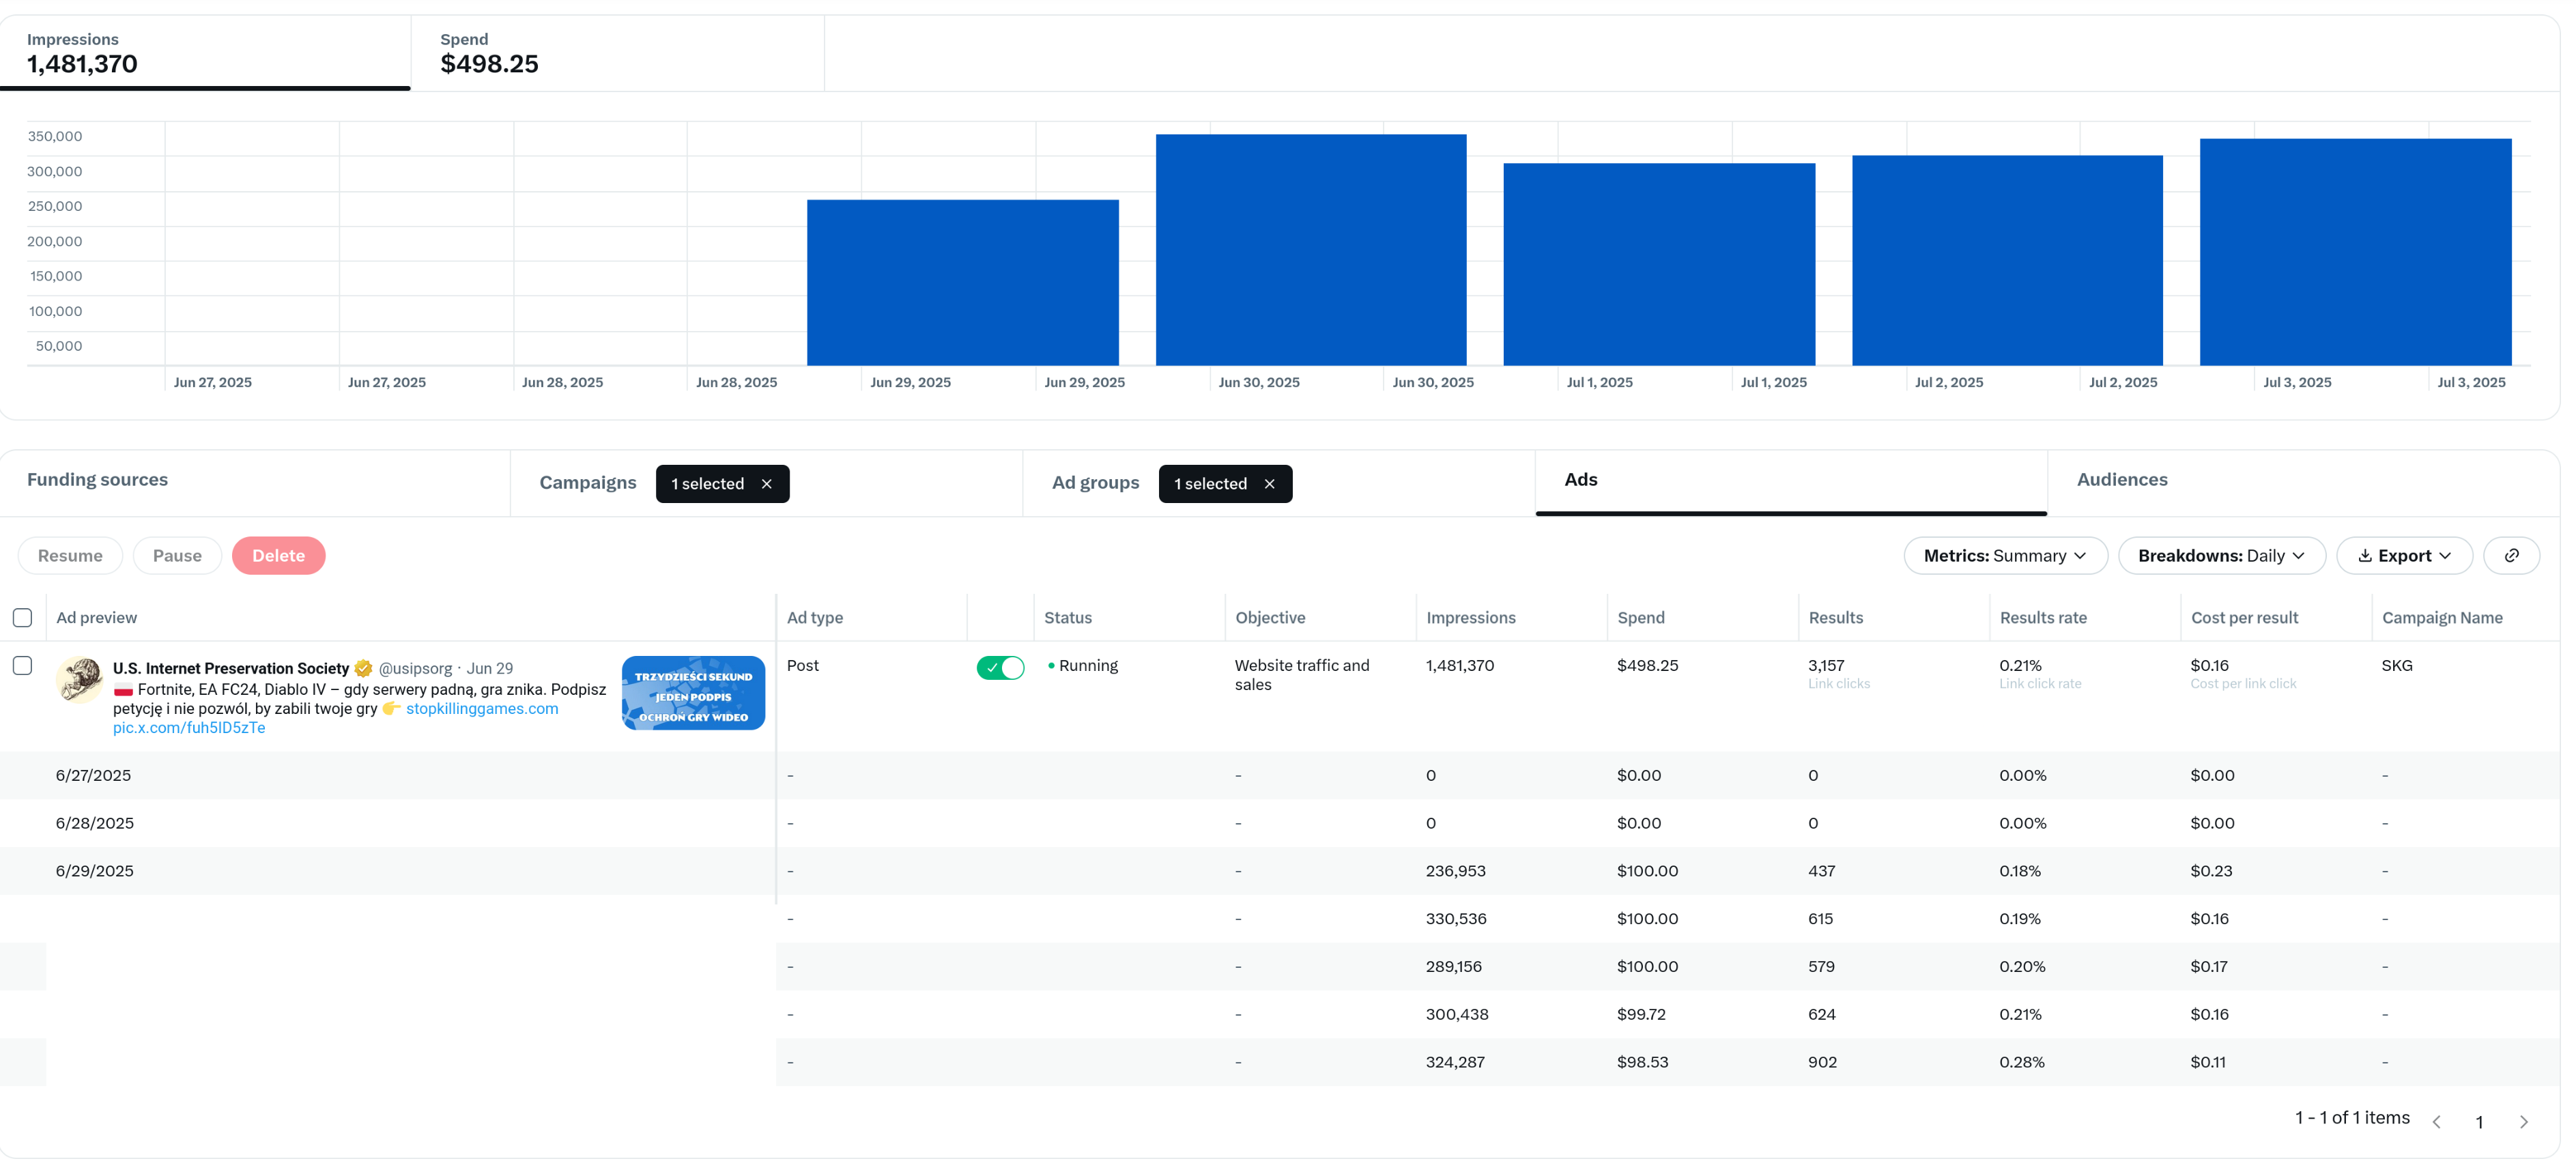Click the Jun 30 chart bar
The width and height of the screenshot is (2576, 1174).
[1311, 250]
